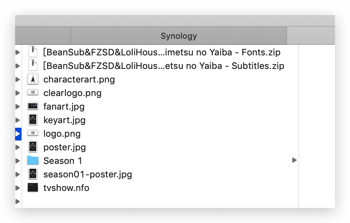Select the poster.jpg file name
The height and width of the screenshot is (223, 350).
[65, 147]
